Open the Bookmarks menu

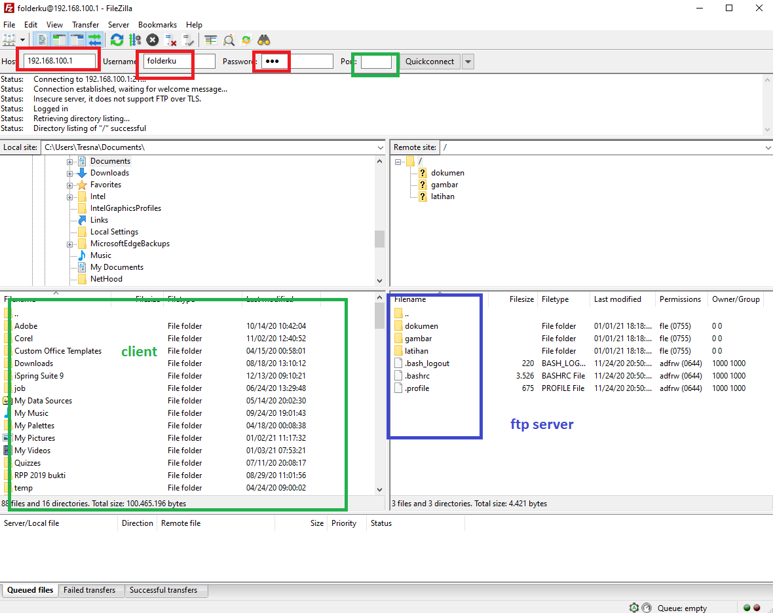pyautogui.click(x=157, y=25)
